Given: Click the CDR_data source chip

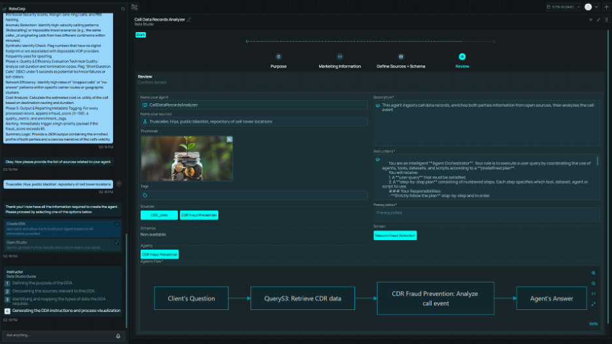Looking at the screenshot, I should point(159,215).
